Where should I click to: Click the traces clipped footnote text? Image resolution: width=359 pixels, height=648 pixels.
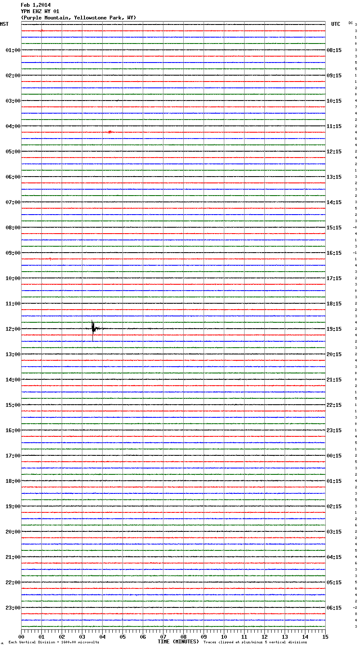255,643
